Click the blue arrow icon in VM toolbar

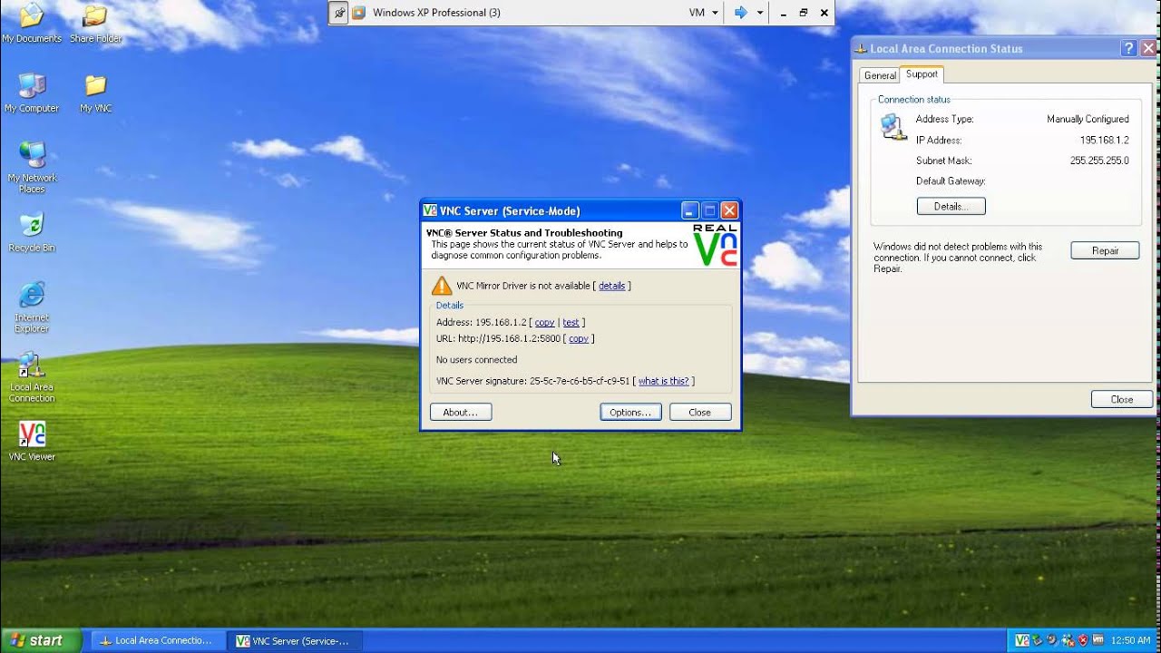(x=740, y=13)
